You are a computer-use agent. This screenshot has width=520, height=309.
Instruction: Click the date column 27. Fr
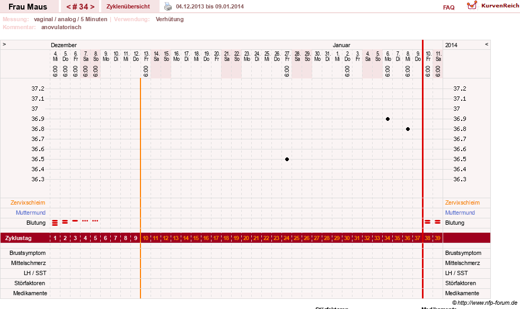click(x=287, y=56)
